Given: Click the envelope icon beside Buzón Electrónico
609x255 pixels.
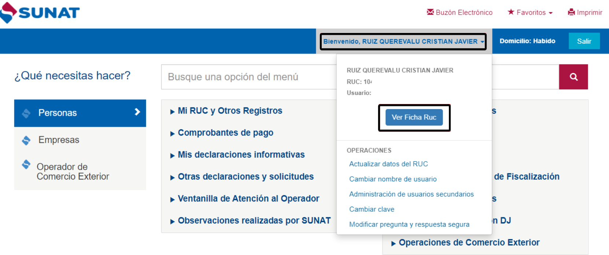Looking at the screenshot, I should [x=430, y=12].
